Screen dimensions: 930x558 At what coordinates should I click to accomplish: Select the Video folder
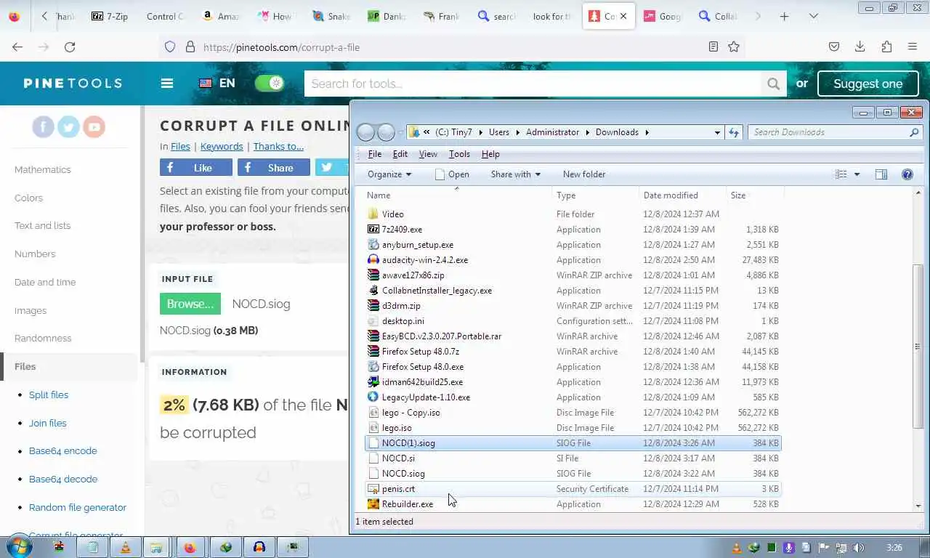coord(573,214)
